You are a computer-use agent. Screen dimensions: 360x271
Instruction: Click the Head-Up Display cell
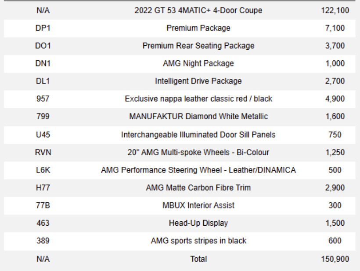point(198,223)
